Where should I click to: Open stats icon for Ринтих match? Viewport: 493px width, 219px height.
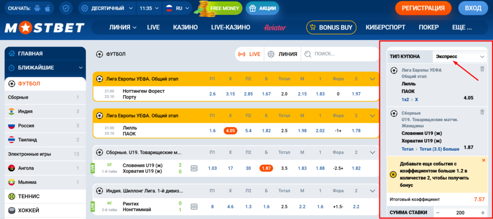click(194, 207)
